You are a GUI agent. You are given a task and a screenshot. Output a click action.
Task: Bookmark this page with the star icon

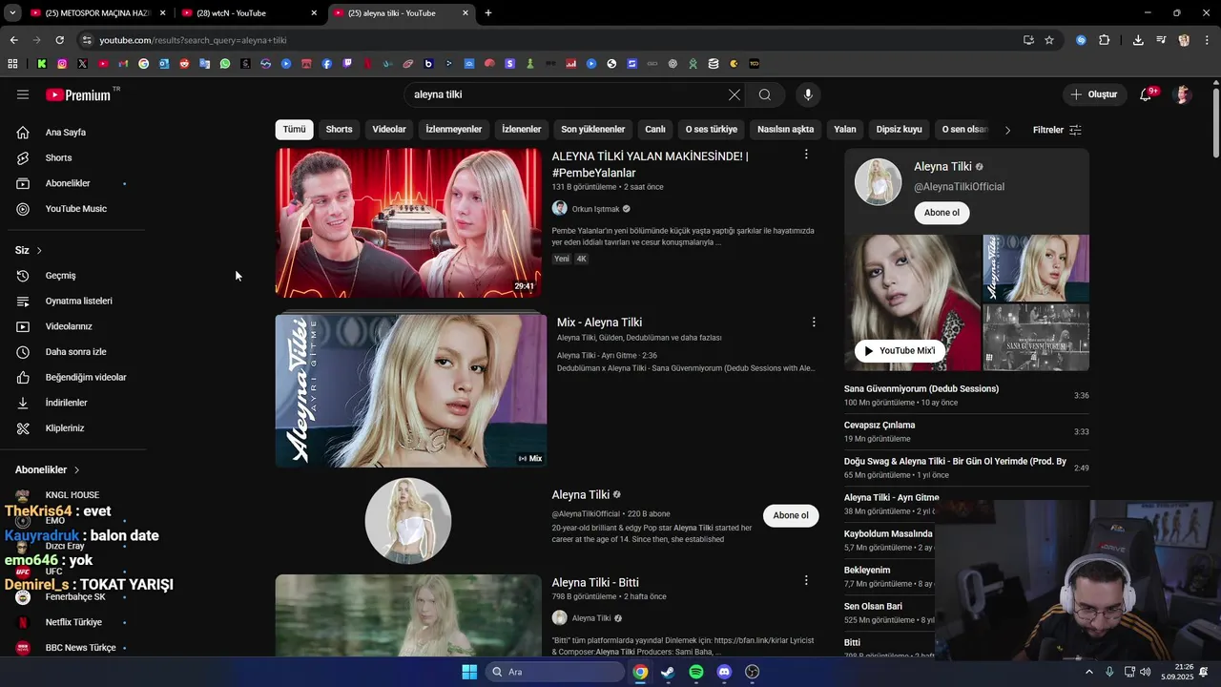(1049, 40)
